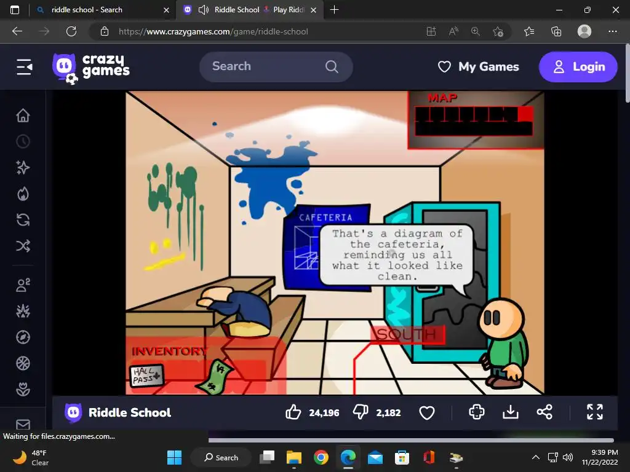Click the Hall Pass inventory item
The width and height of the screenshot is (630, 472).
pyautogui.click(x=146, y=376)
